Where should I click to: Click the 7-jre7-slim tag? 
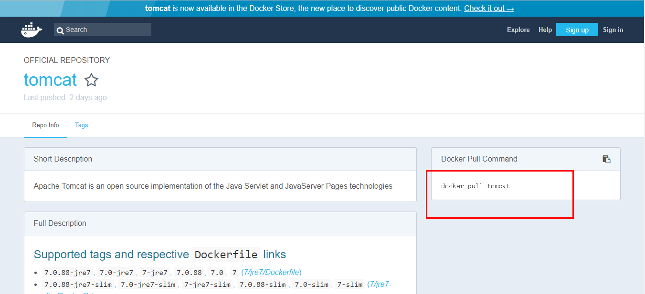click(x=208, y=284)
